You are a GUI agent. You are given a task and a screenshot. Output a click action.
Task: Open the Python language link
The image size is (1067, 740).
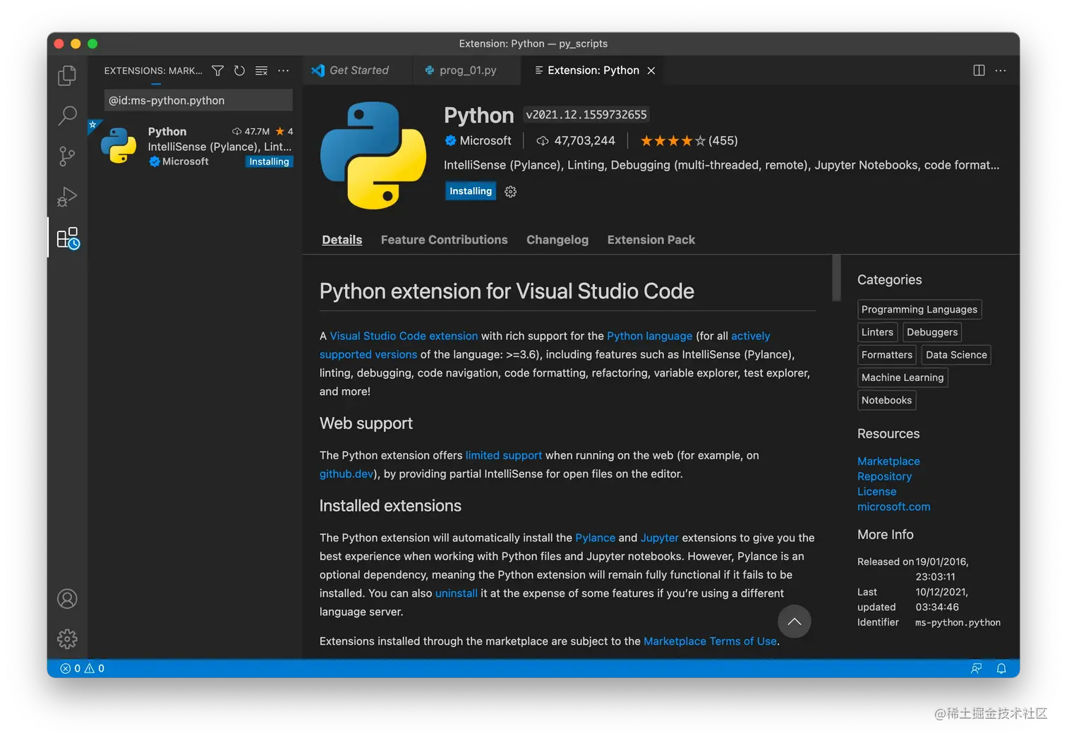coord(649,336)
